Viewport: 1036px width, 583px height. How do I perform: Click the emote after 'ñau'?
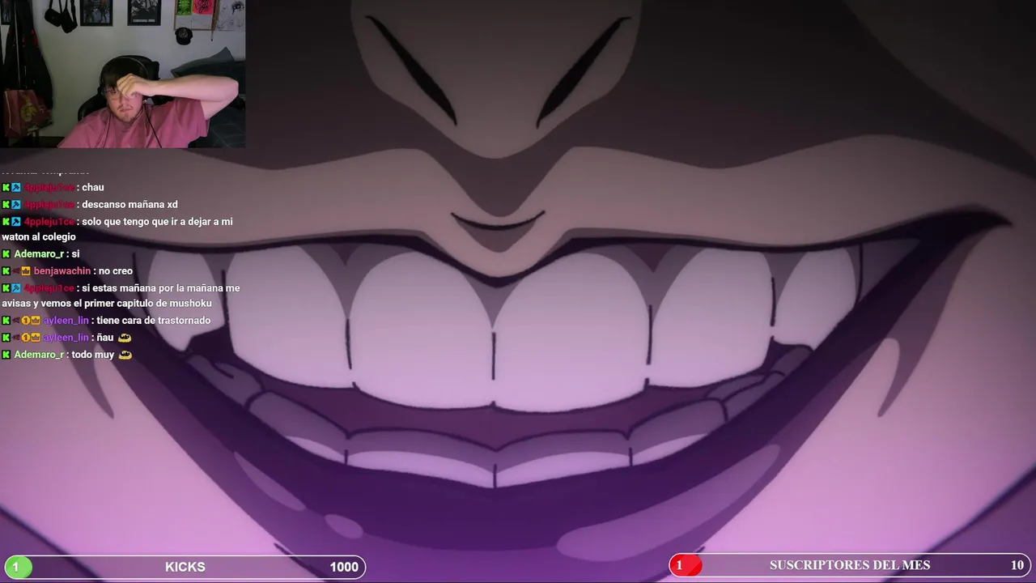pyautogui.click(x=124, y=338)
